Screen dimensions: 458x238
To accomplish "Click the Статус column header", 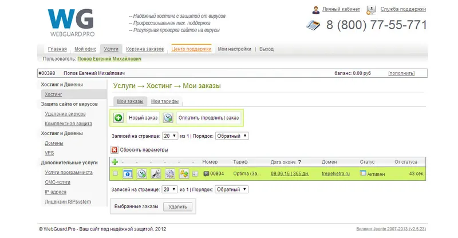I will pos(367,162).
